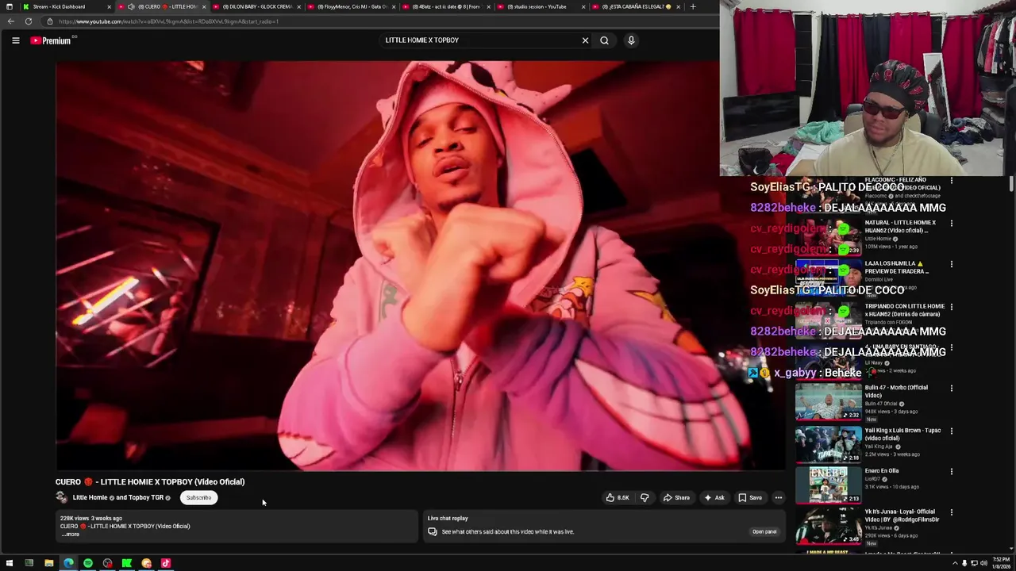Go back with the browser back arrow
This screenshot has height=571, width=1016.
click(11, 21)
